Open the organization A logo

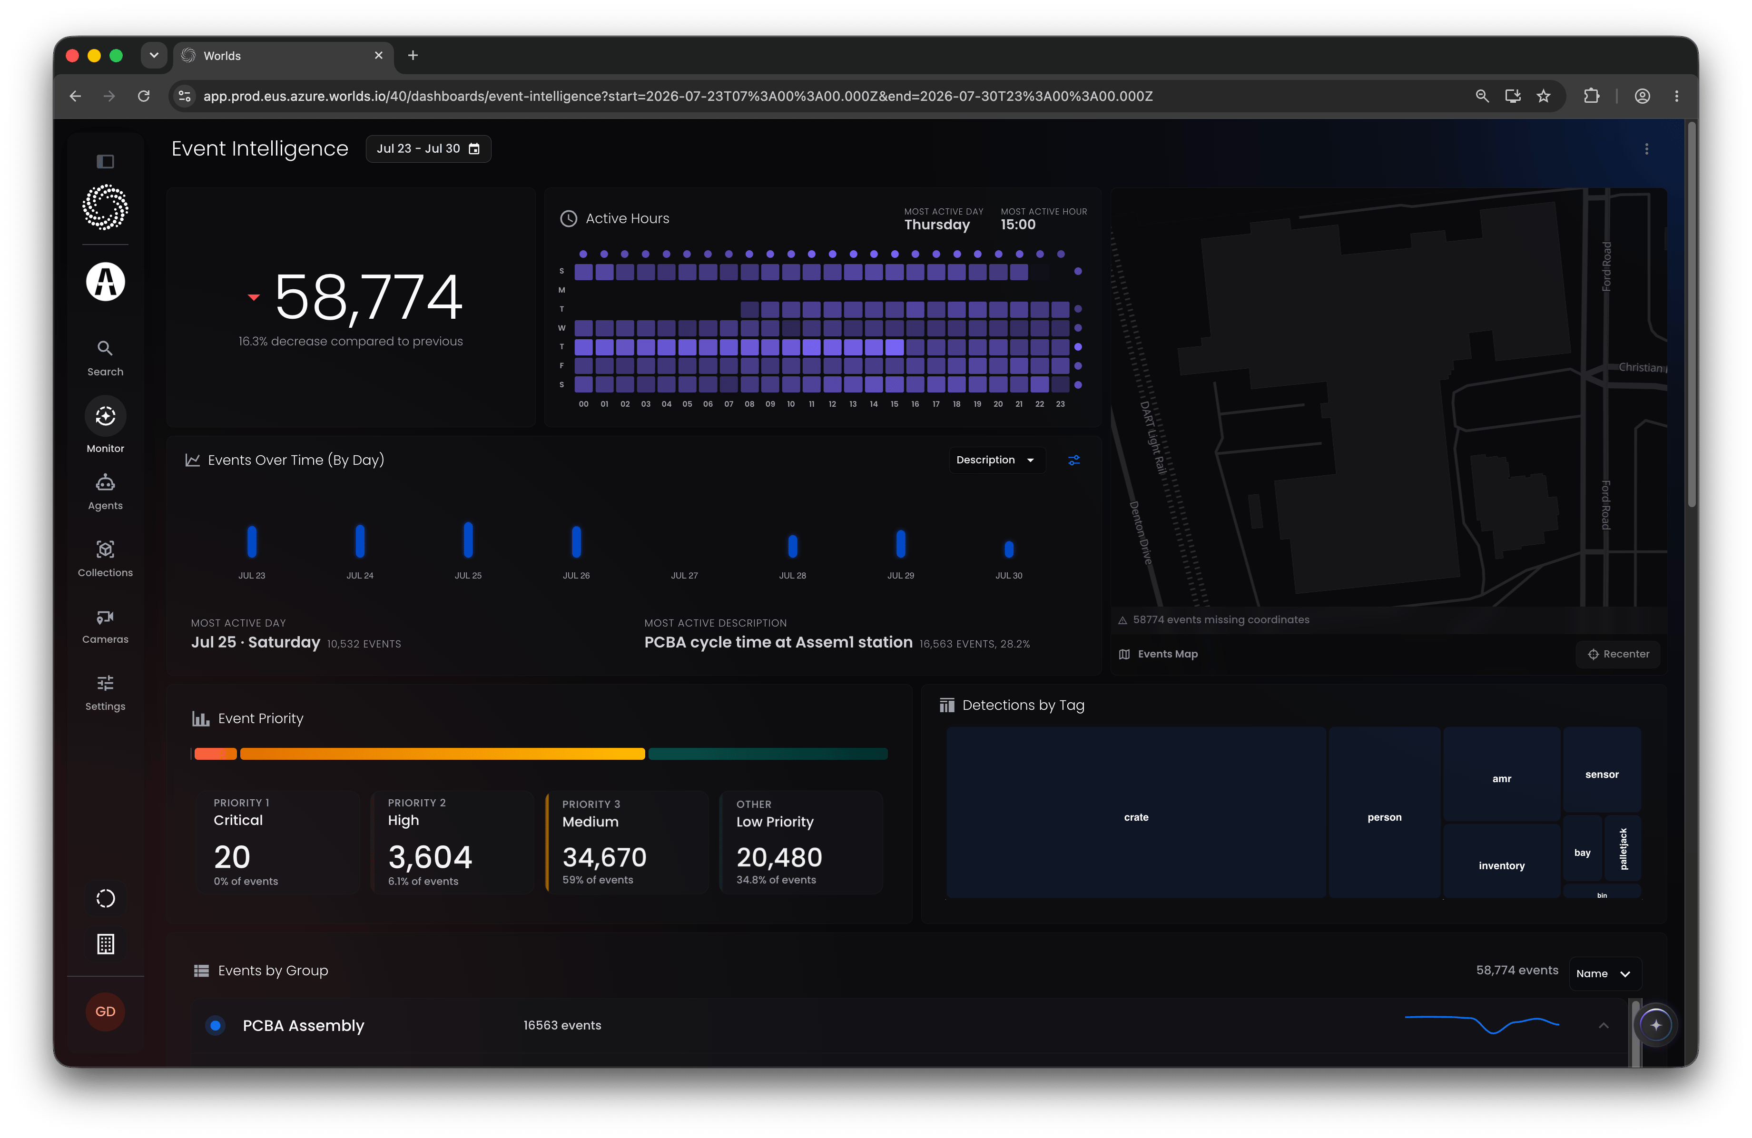coord(105,282)
